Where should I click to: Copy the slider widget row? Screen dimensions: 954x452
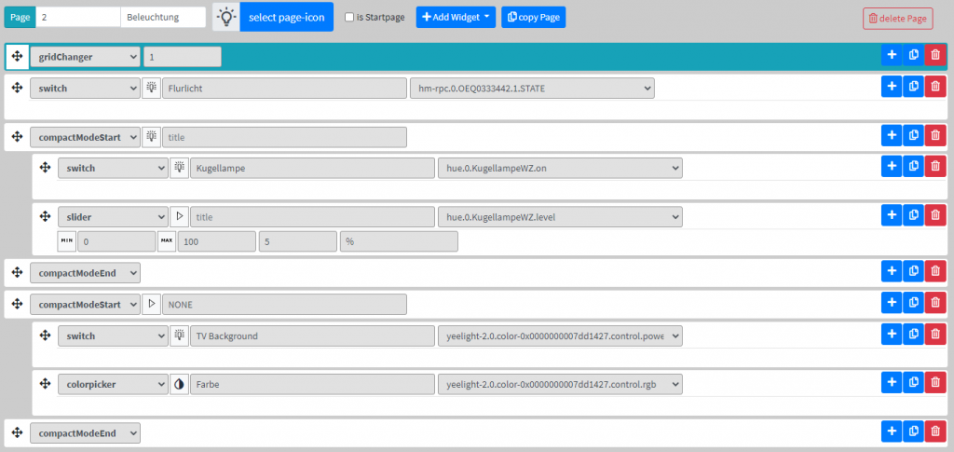click(913, 215)
